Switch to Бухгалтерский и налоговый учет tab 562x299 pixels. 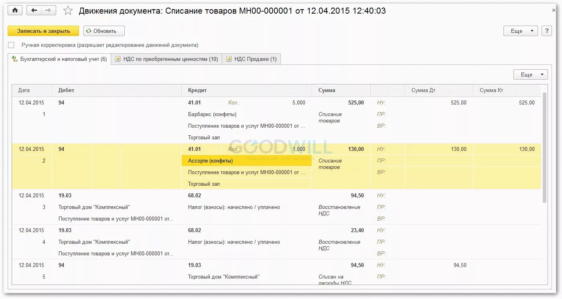coord(59,59)
